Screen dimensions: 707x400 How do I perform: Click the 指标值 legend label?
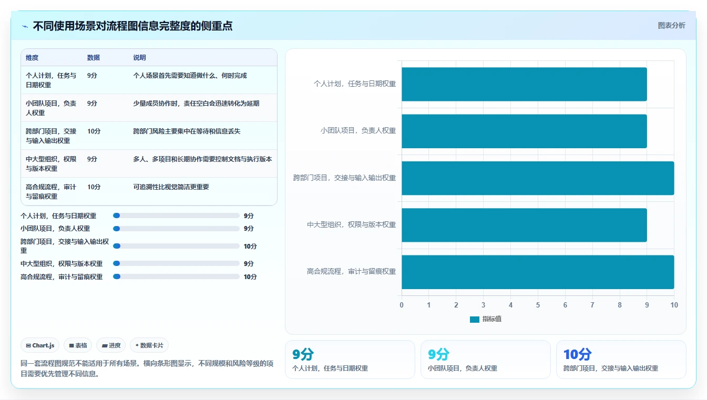coord(491,319)
